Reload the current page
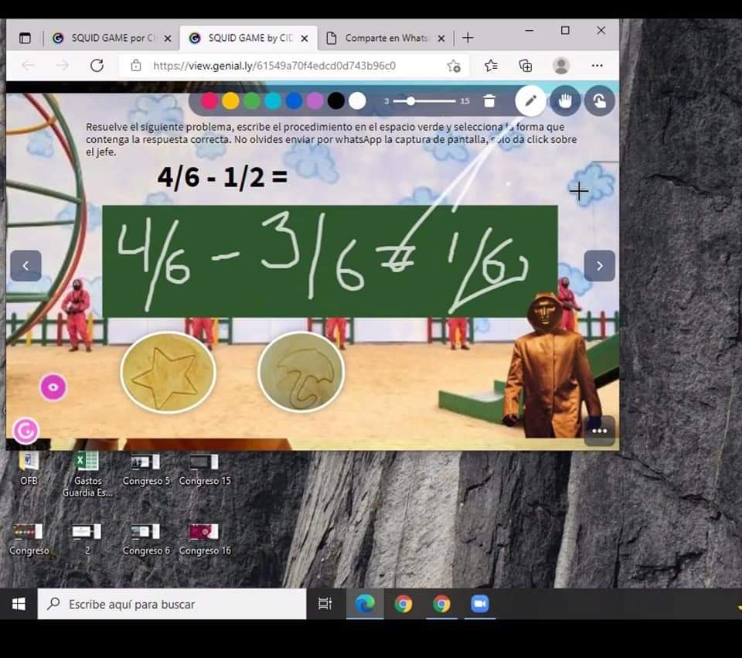 pos(97,65)
